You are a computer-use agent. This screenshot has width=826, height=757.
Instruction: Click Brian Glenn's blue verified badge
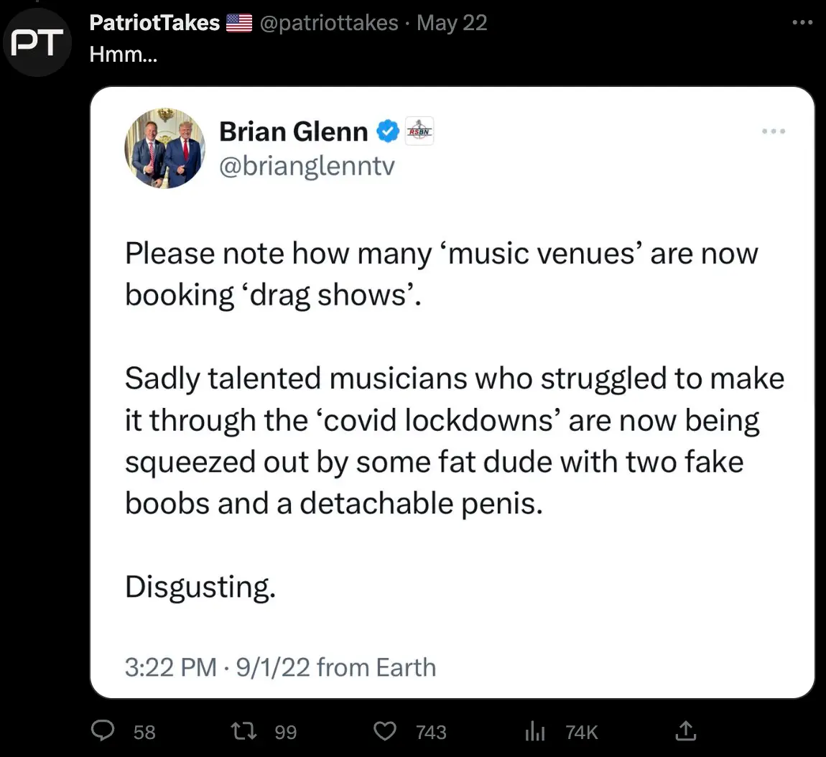[x=386, y=131]
